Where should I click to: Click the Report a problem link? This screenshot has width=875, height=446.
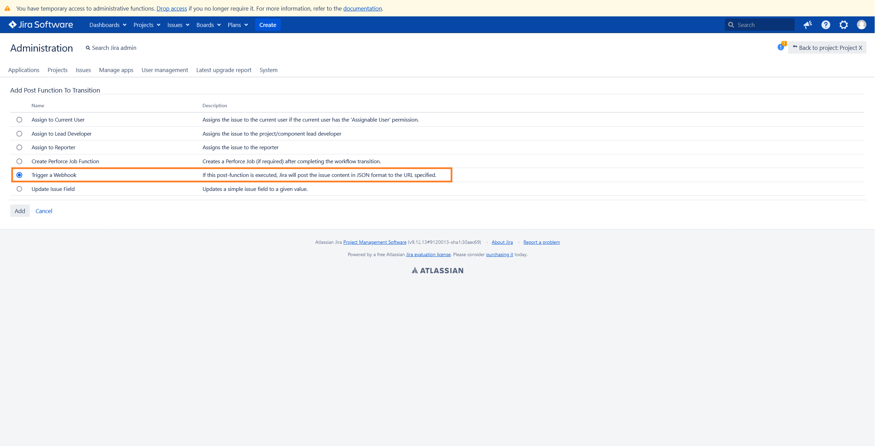542,242
